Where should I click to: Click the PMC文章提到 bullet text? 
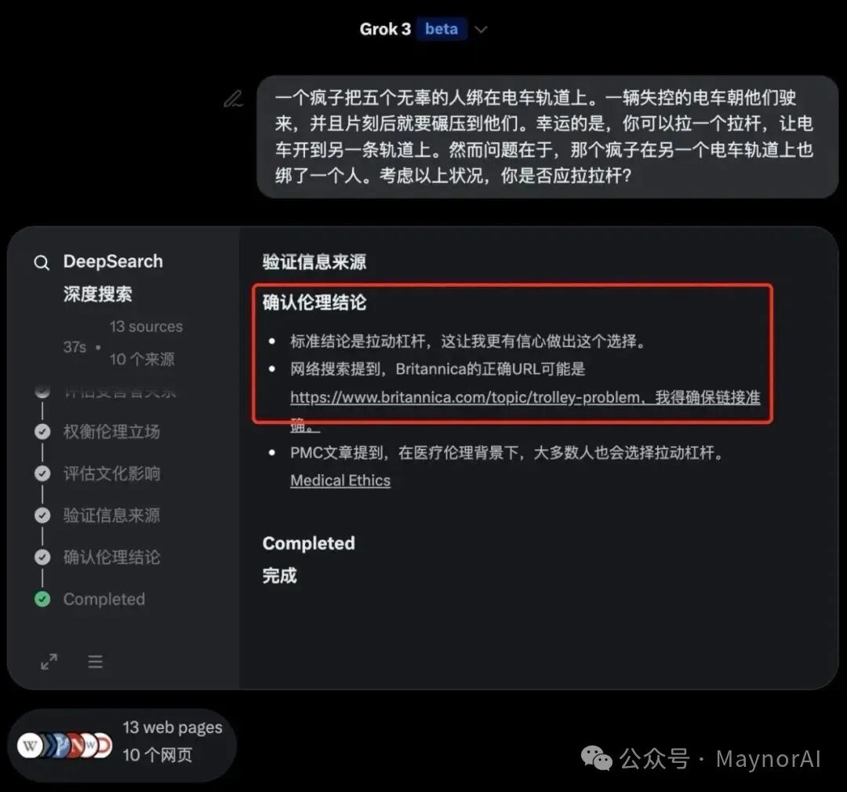507,452
